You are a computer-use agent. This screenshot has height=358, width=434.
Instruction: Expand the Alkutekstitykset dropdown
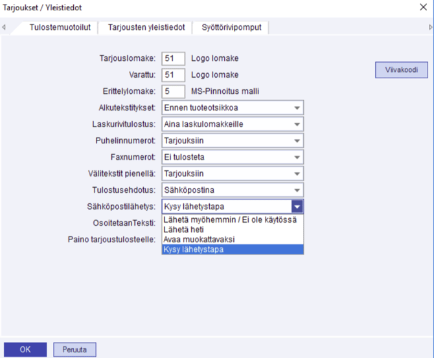[x=297, y=107]
